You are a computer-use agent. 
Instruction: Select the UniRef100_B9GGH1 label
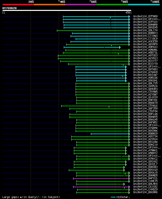click(x=145, y=81)
